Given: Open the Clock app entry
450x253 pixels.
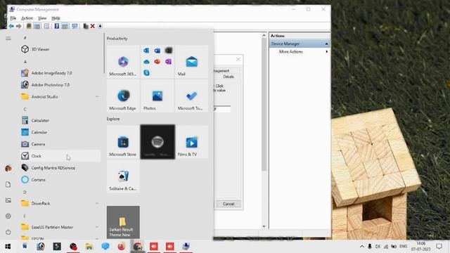Looking at the screenshot, I should (60, 156).
